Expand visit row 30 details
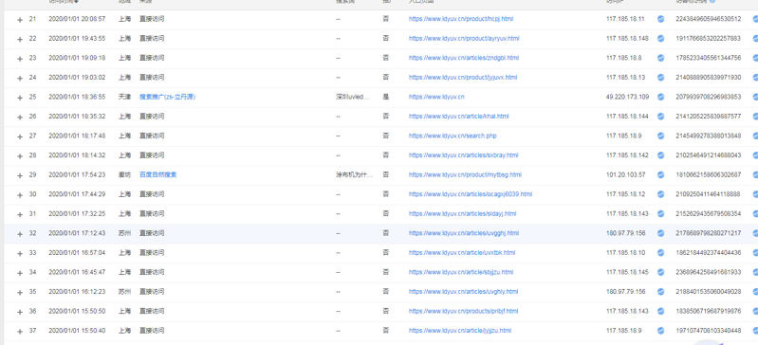Screen dimensions: 758x345 20,194
